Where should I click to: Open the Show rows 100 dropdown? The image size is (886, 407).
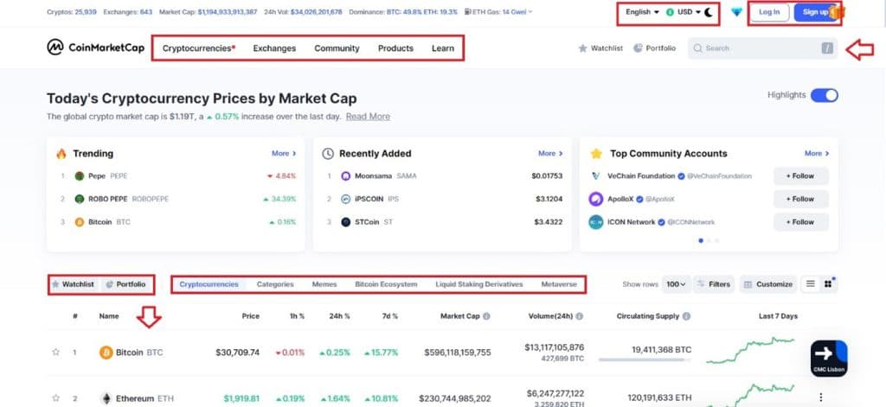click(676, 284)
